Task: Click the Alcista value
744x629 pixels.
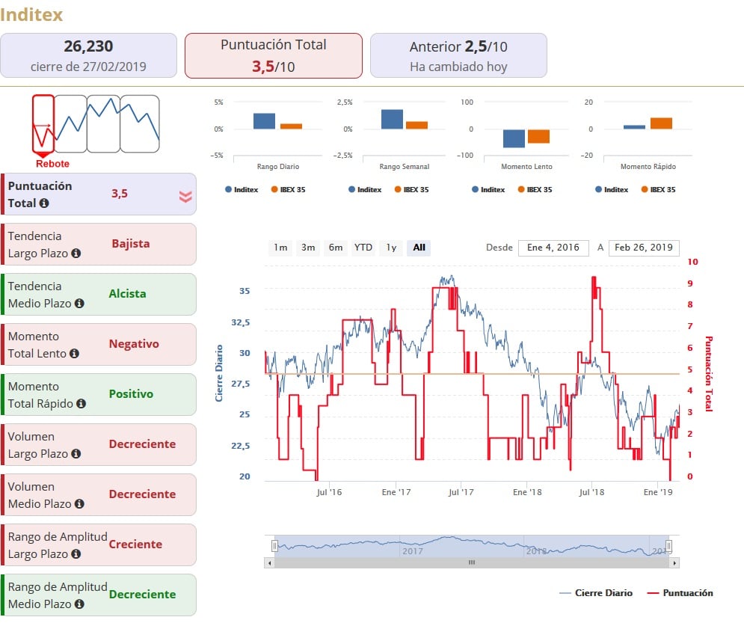Action: (128, 293)
